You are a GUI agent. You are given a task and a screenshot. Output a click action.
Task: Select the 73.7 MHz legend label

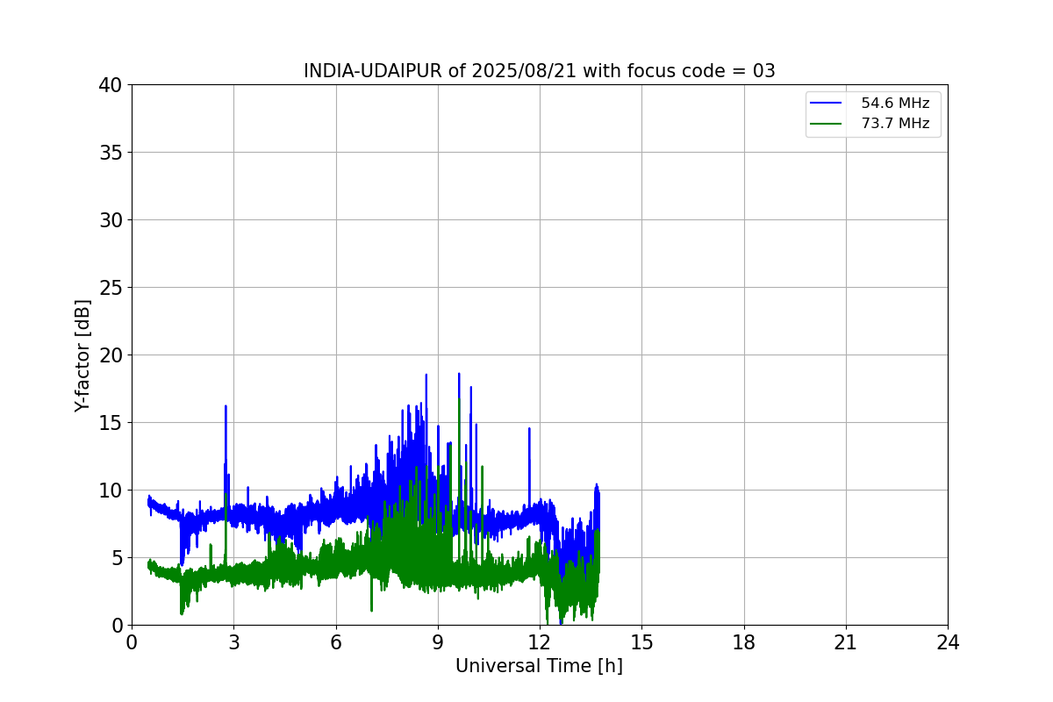coord(895,124)
